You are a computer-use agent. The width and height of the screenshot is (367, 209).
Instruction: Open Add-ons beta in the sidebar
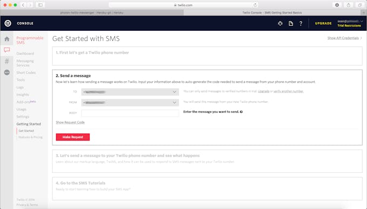[26, 102]
